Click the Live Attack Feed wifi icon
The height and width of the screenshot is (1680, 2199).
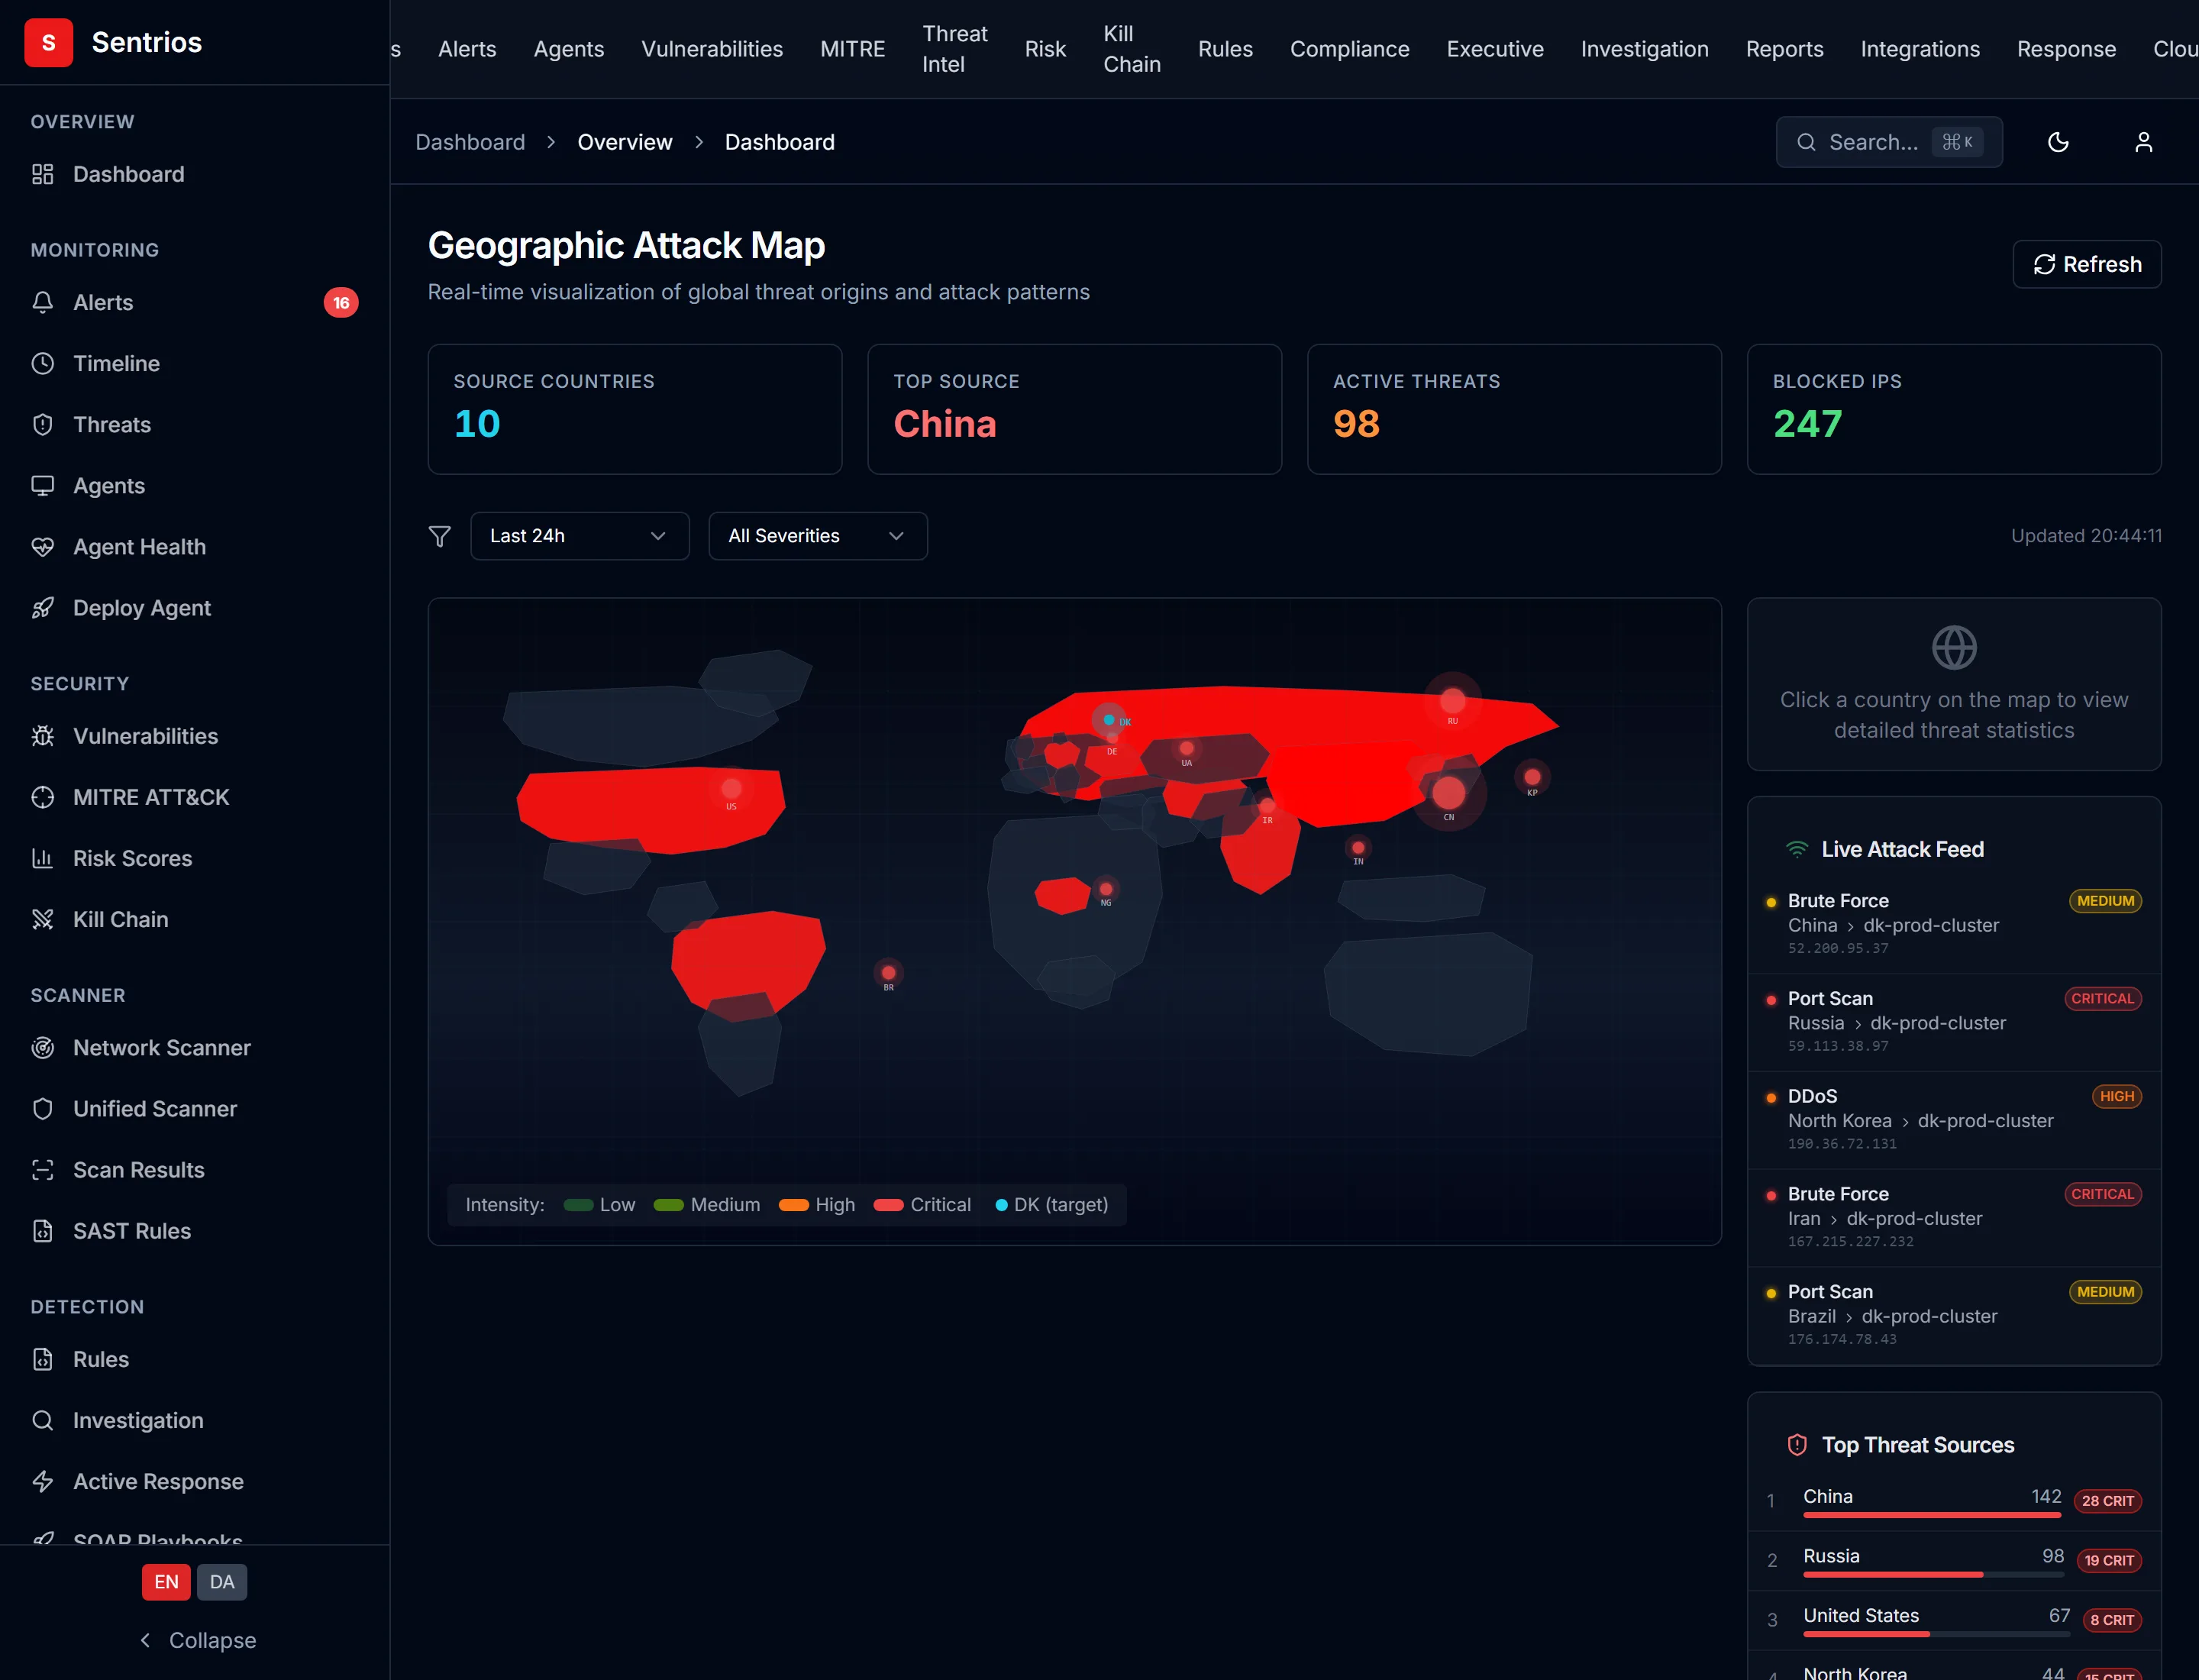1797,849
